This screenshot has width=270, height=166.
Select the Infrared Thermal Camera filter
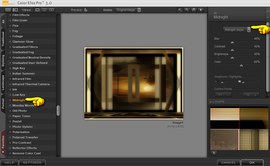pyautogui.click(x=31, y=84)
